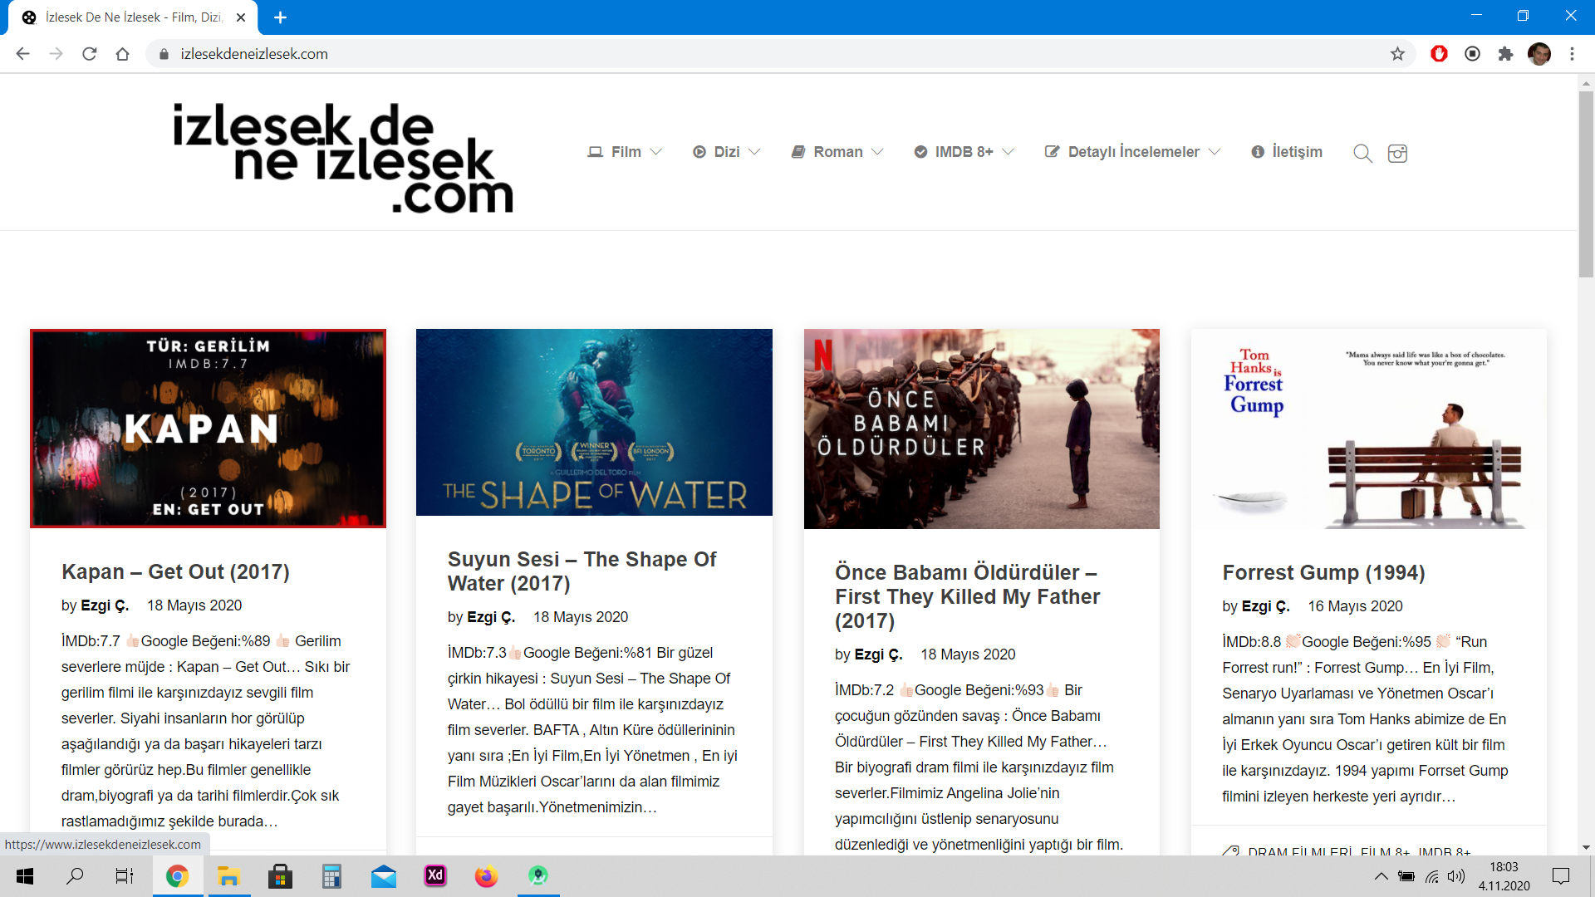
Task: Open the Windows Start menu
Action: (25, 876)
